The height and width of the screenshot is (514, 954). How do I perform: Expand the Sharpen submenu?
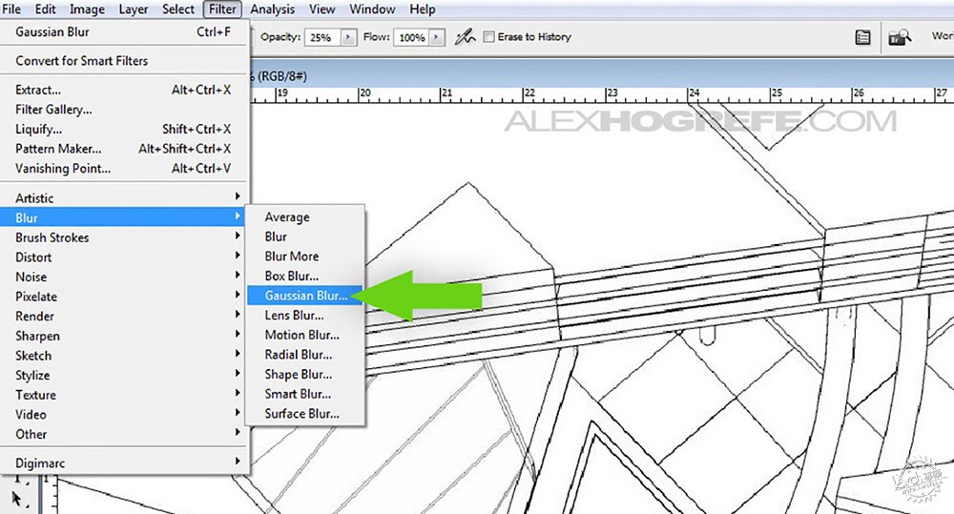click(123, 336)
